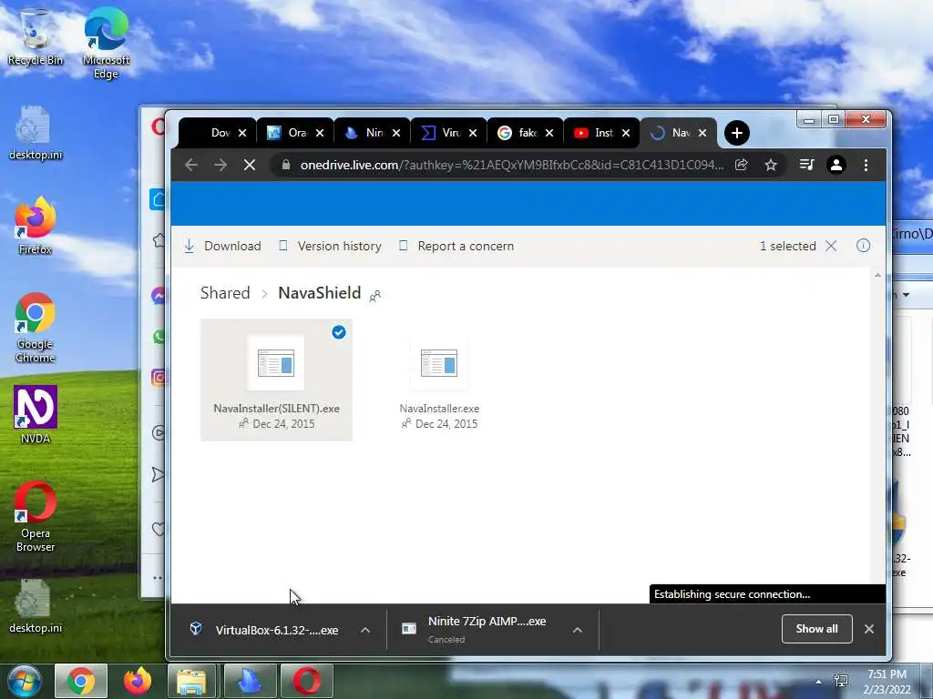Uncheck NavaInstaller(SILENT).exe selection checkmark
The height and width of the screenshot is (699, 933).
pos(339,332)
